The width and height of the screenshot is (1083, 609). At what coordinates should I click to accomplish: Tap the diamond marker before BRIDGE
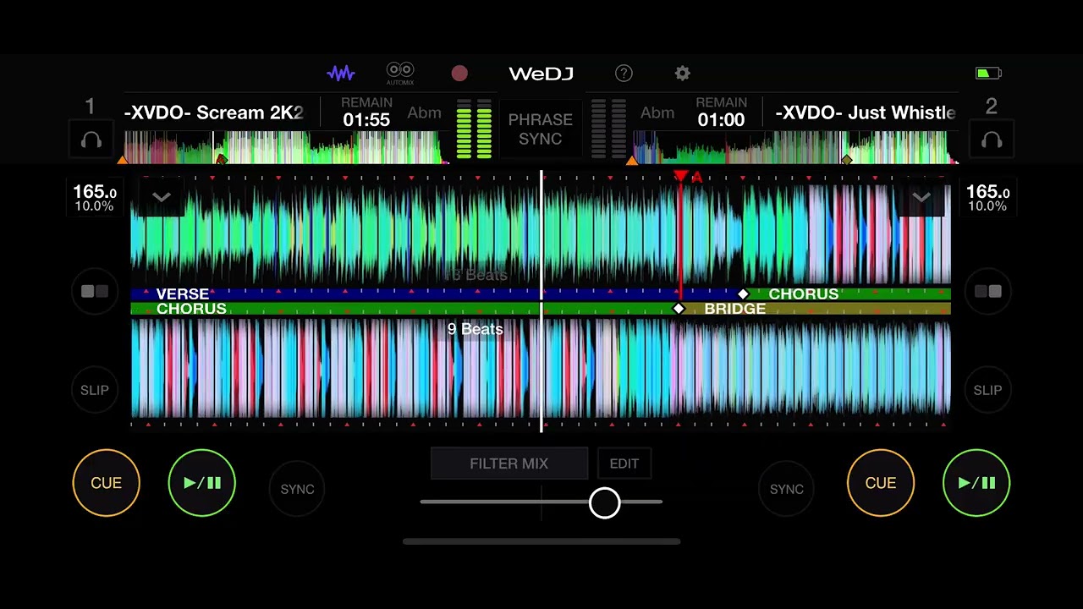679,309
